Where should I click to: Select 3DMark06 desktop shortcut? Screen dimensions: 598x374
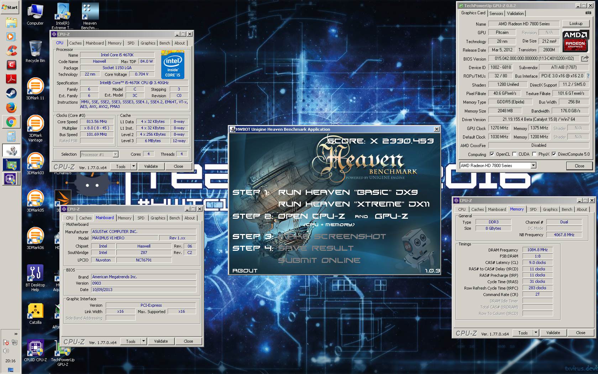(35, 238)
